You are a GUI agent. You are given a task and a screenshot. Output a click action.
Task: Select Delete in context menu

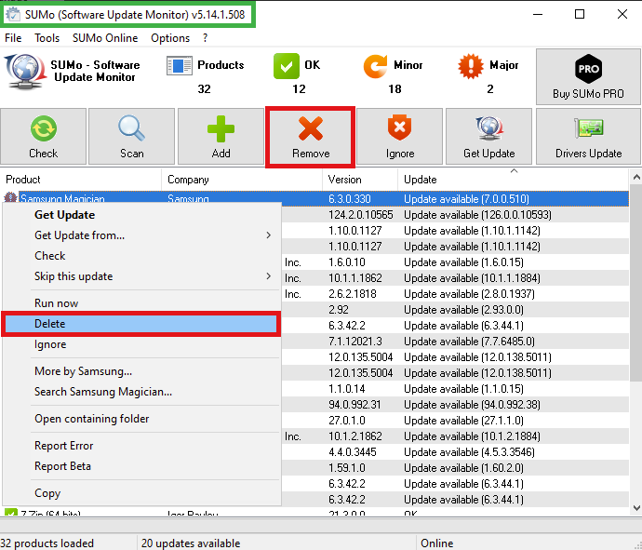140,324
